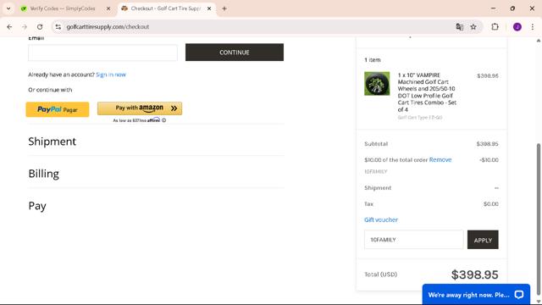Reload the checkout page
This screenshot has height=305, width=542.
coord(40,26)
